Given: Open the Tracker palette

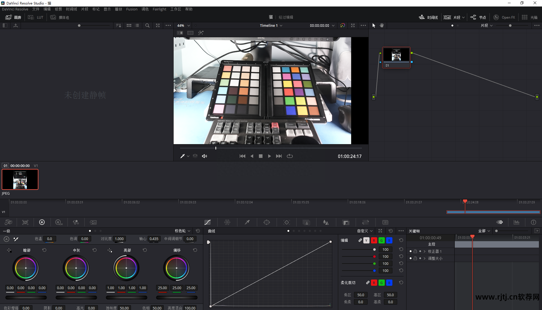Looking at the screenshot, I should [287, 222].
